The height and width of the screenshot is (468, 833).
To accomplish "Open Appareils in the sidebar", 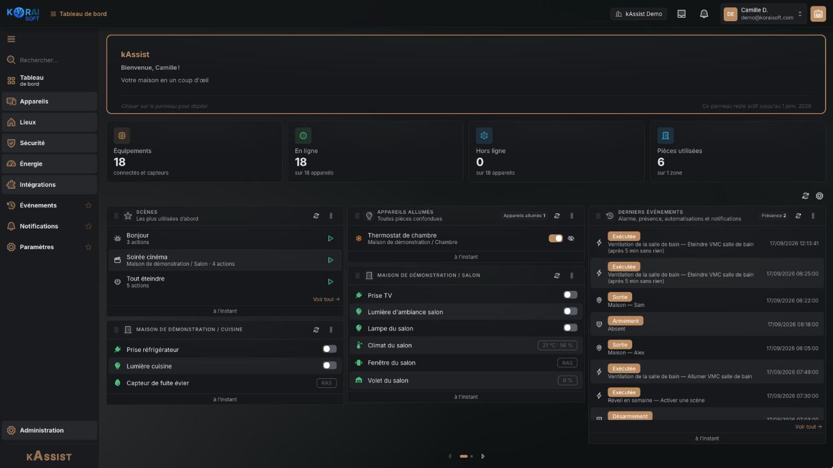I will (x=49, y=102).
